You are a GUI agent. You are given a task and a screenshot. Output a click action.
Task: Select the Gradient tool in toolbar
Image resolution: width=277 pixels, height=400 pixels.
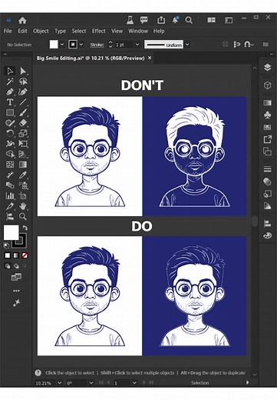(23, 165)
